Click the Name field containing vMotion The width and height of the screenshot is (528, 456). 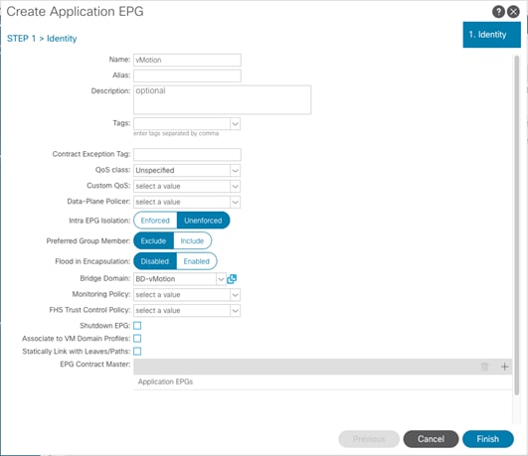click(187, 61)
